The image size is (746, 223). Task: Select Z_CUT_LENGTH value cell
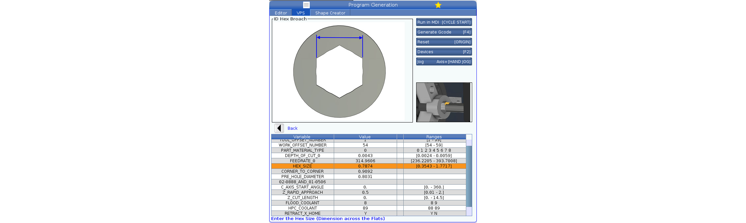pyautogui.click(x=365, y=198)
